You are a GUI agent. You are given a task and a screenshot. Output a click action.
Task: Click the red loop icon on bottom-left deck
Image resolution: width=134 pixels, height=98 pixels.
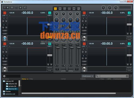tap(5, 44)
